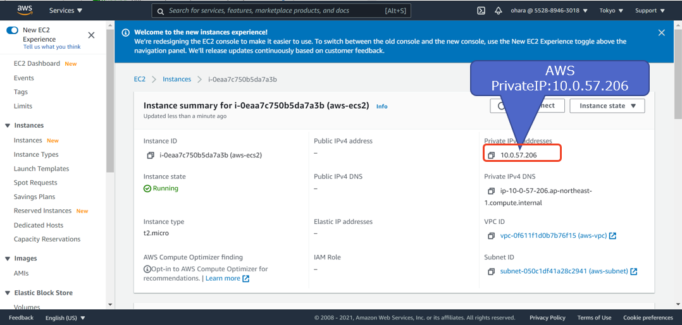The width and height of the screenshot is (682, 325).
Task: Open VPC external link icon
Action: pos(612,235)
